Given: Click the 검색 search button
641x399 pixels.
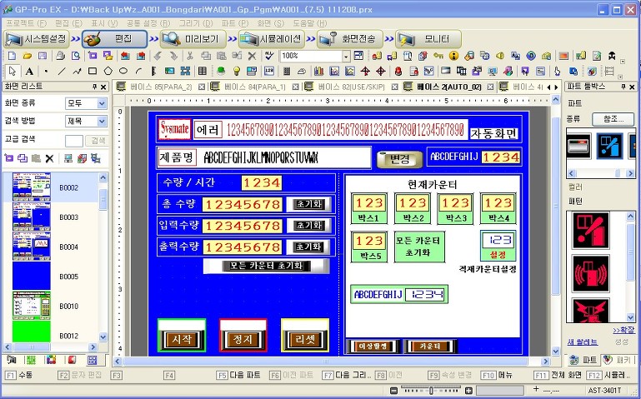Looking at the screenshot, I should 98,141.
